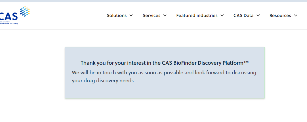Choose CAS Data in the navigation bar
This screenshot has height=122, width=307.
[243, 16]
